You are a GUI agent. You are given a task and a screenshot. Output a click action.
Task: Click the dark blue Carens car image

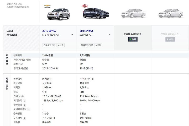[x=96, y=13]
